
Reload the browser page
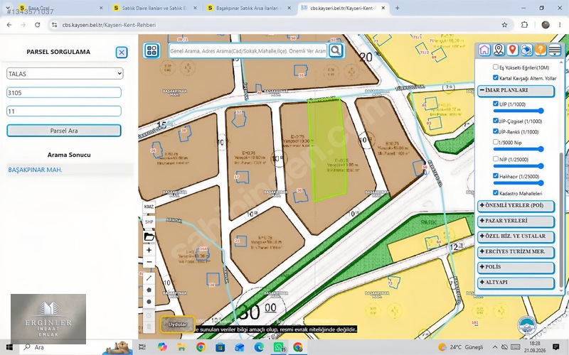point(38,25)
